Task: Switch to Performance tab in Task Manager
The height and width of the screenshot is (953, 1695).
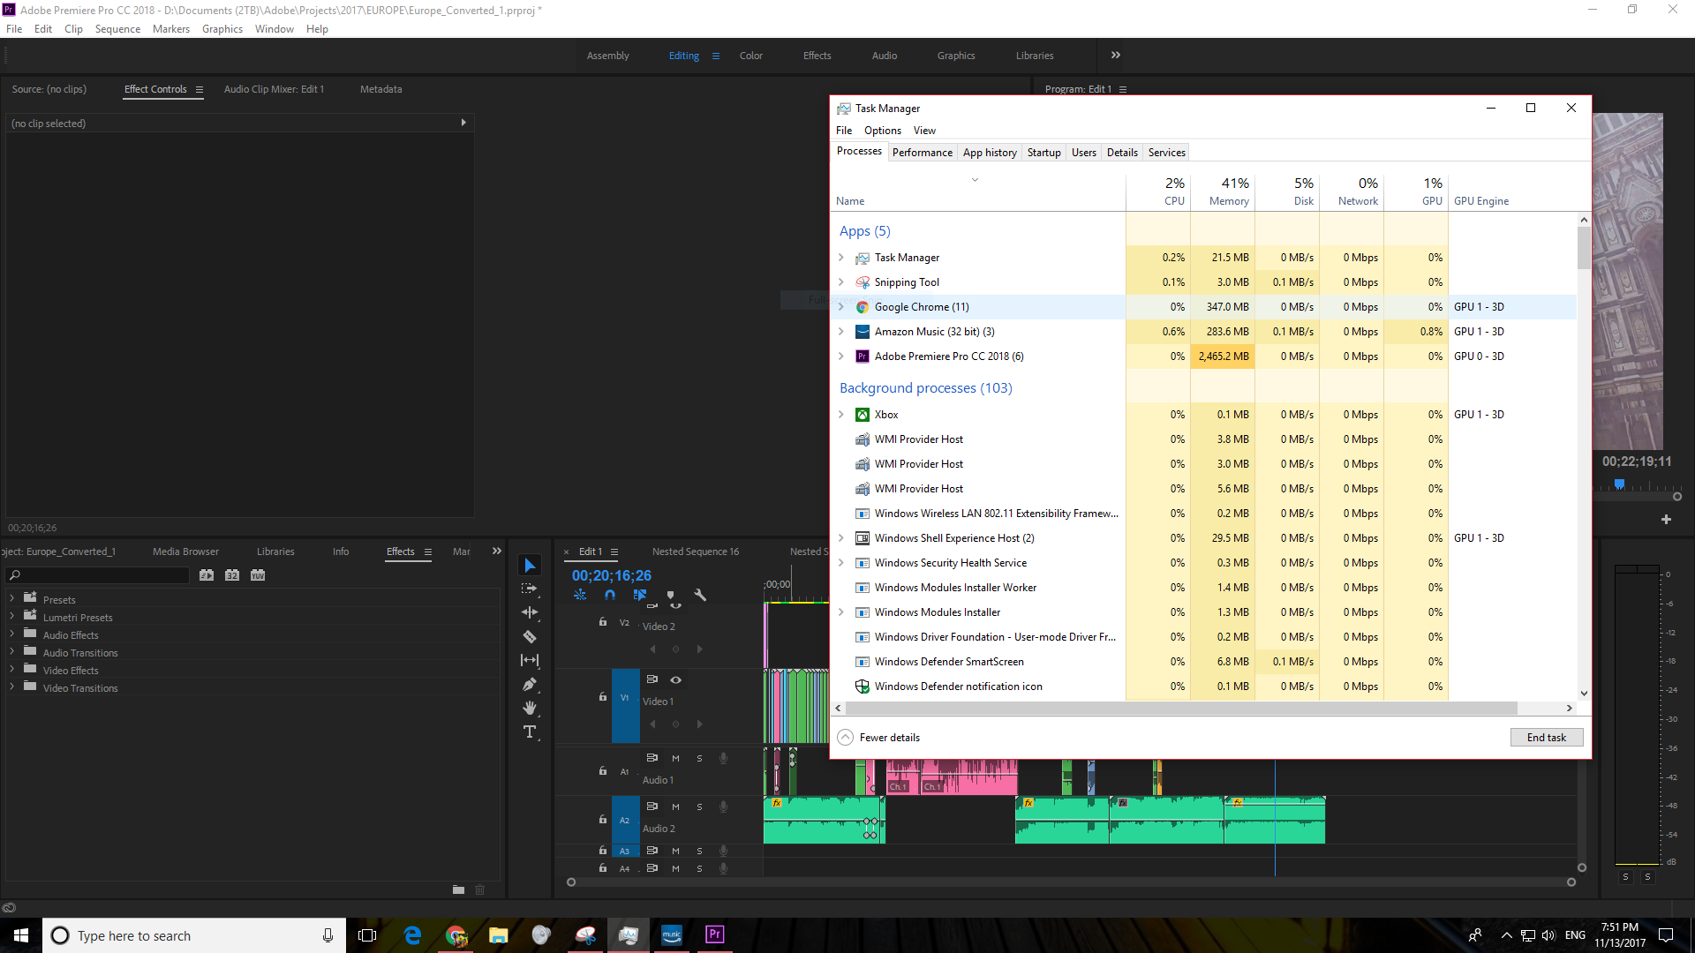Action: click(922, 153)
